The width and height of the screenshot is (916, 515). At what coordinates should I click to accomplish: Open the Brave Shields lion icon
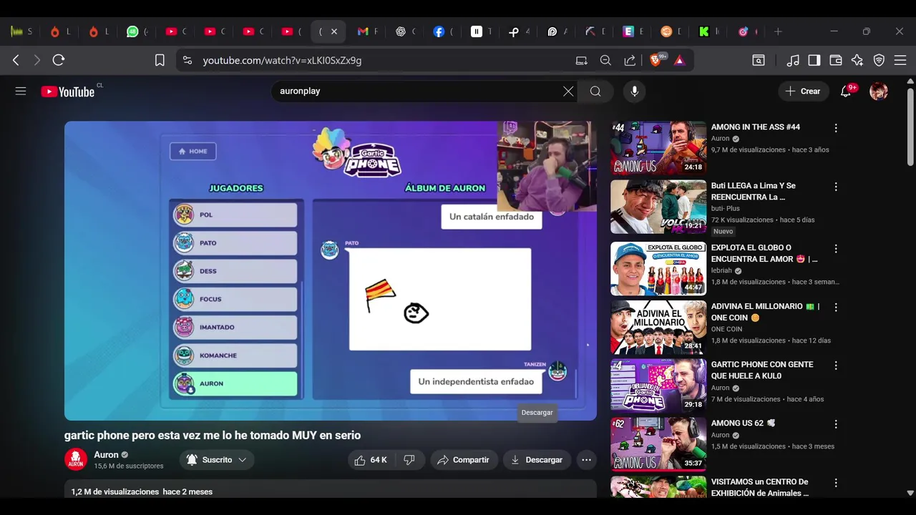point(656,60)
